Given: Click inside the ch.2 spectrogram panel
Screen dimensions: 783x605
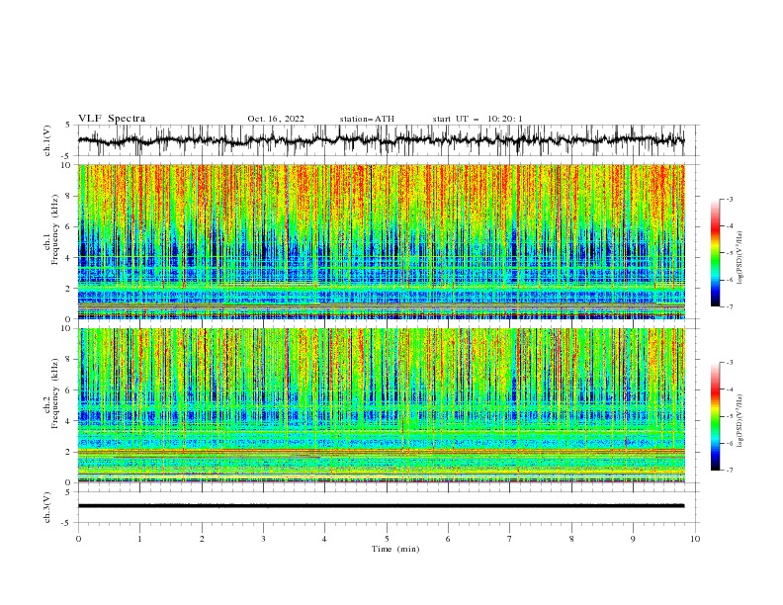Looking at the screenshot, I should coord(381,405).
